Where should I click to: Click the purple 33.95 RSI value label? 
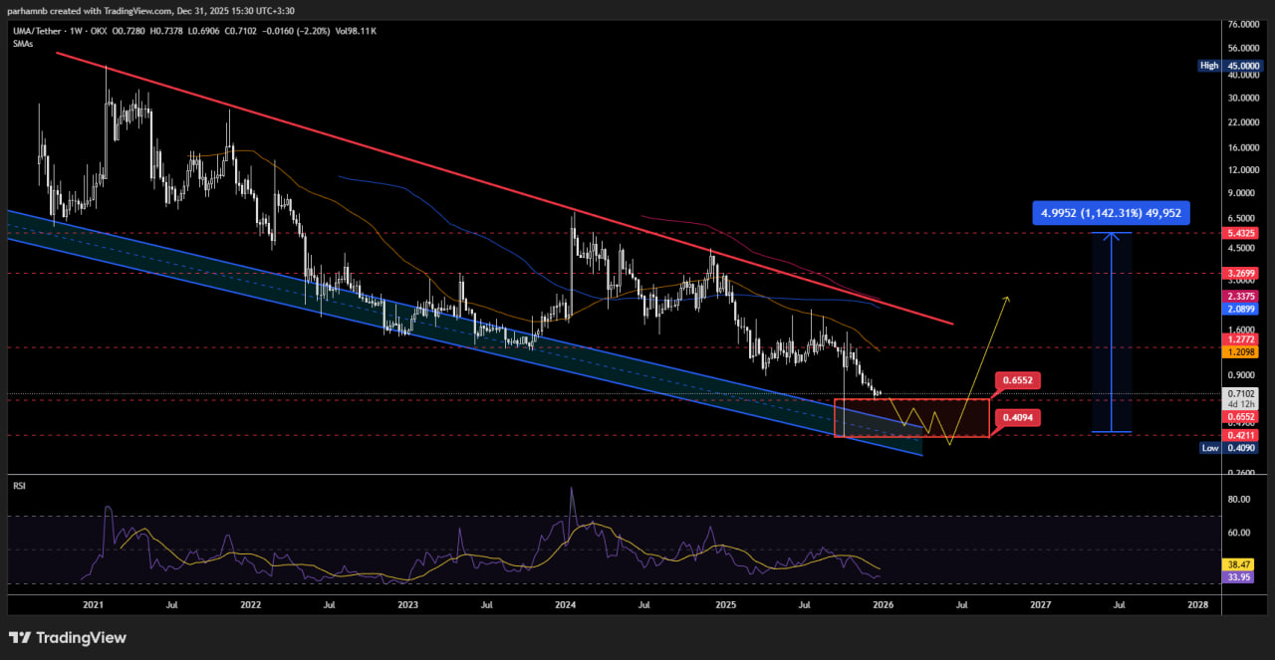(x=1240, y=575)
